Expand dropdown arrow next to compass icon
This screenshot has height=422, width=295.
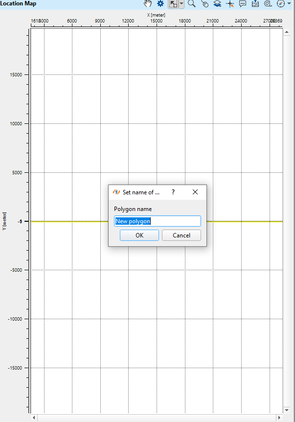coord(289,3)
